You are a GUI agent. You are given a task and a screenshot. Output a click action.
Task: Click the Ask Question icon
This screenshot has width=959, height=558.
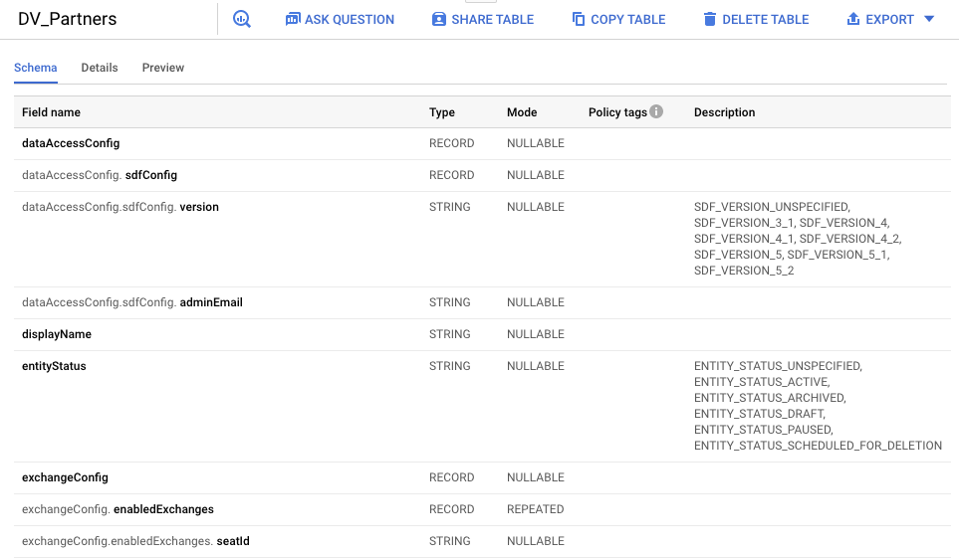(293, 19)
